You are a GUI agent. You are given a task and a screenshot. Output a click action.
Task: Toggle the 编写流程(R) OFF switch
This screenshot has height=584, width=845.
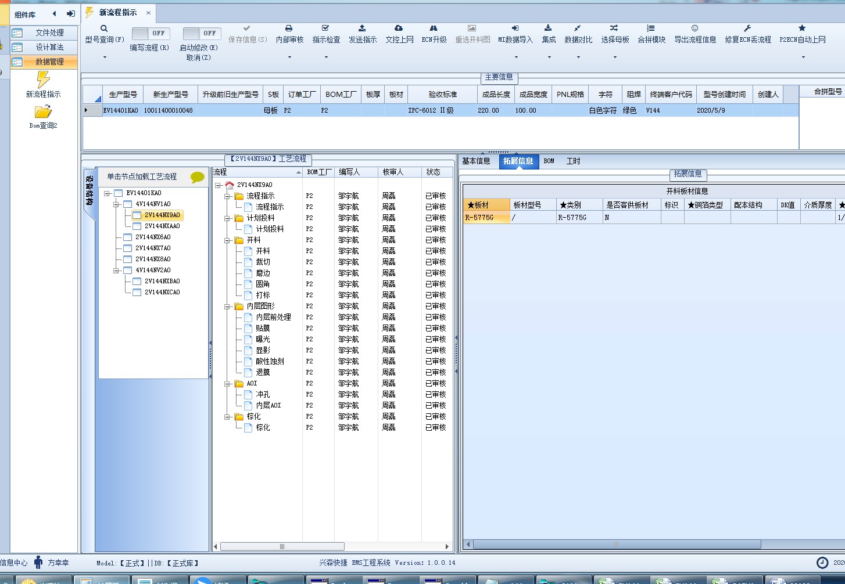tap(151, 33)
